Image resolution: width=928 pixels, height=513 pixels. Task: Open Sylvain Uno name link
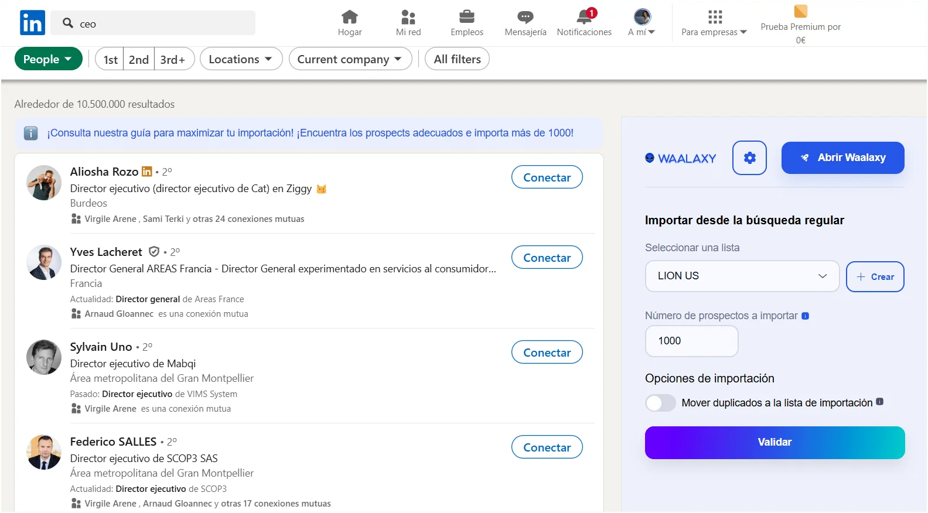(101, 347)
